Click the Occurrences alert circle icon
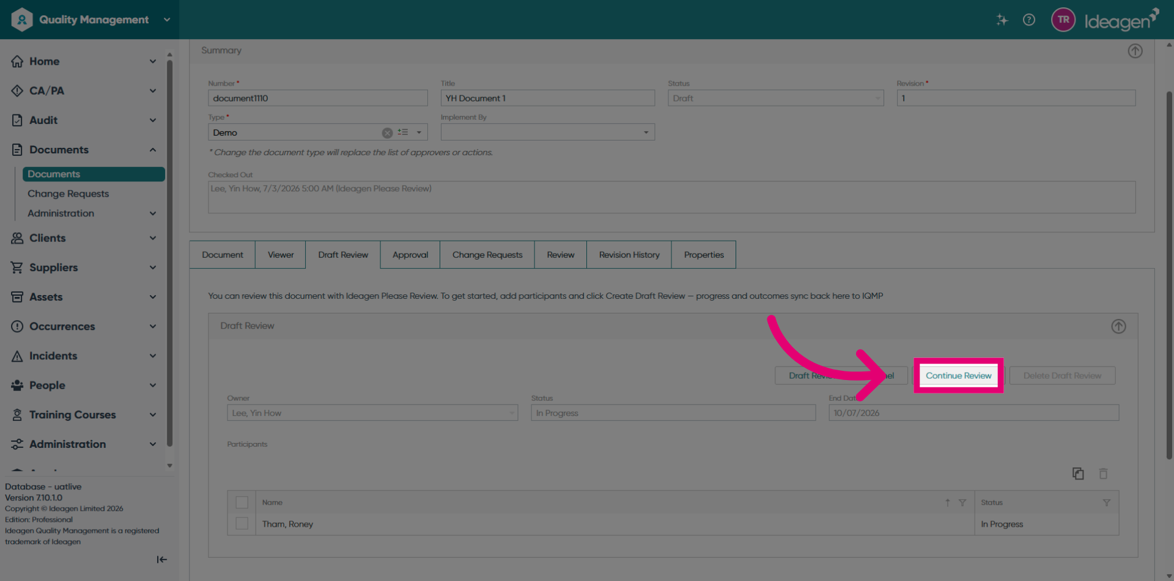Viewport: 1174px width, 581px height. click(17, 326)
